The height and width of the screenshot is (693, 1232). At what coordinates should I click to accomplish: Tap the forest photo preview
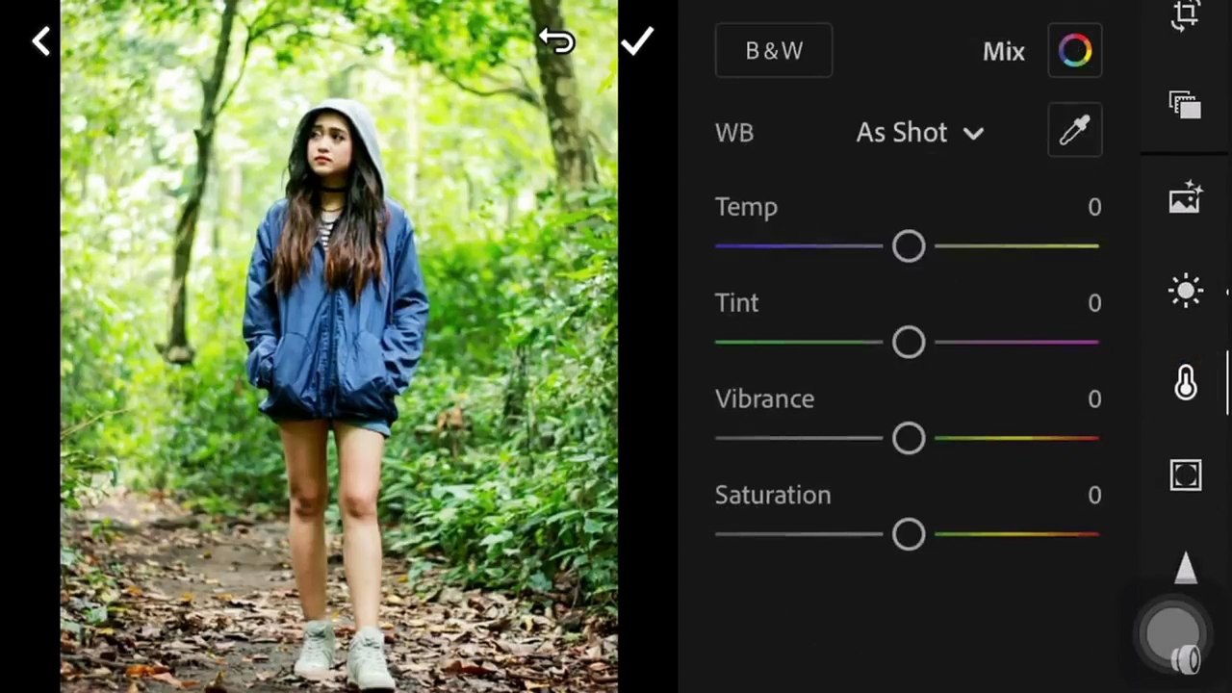(339, 346)
